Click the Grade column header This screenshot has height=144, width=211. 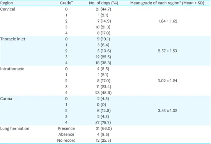66,3
